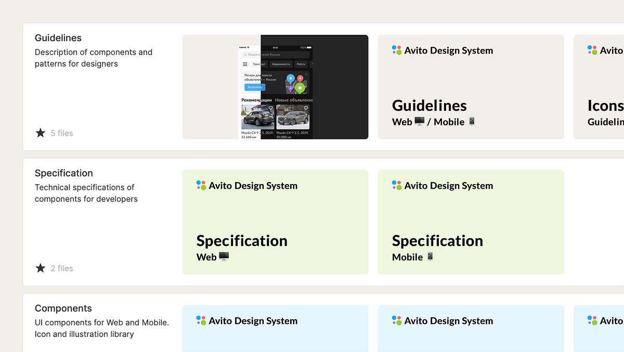Image resolution: width=624 pixels, height=352 pixels.
Task: Click the Avito logo on the Guidelines Web card
Action: point(396,50)
